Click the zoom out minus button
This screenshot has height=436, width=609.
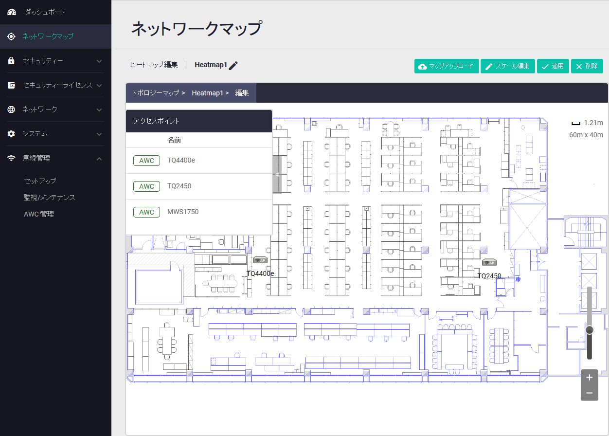click(x=589, y=393)
